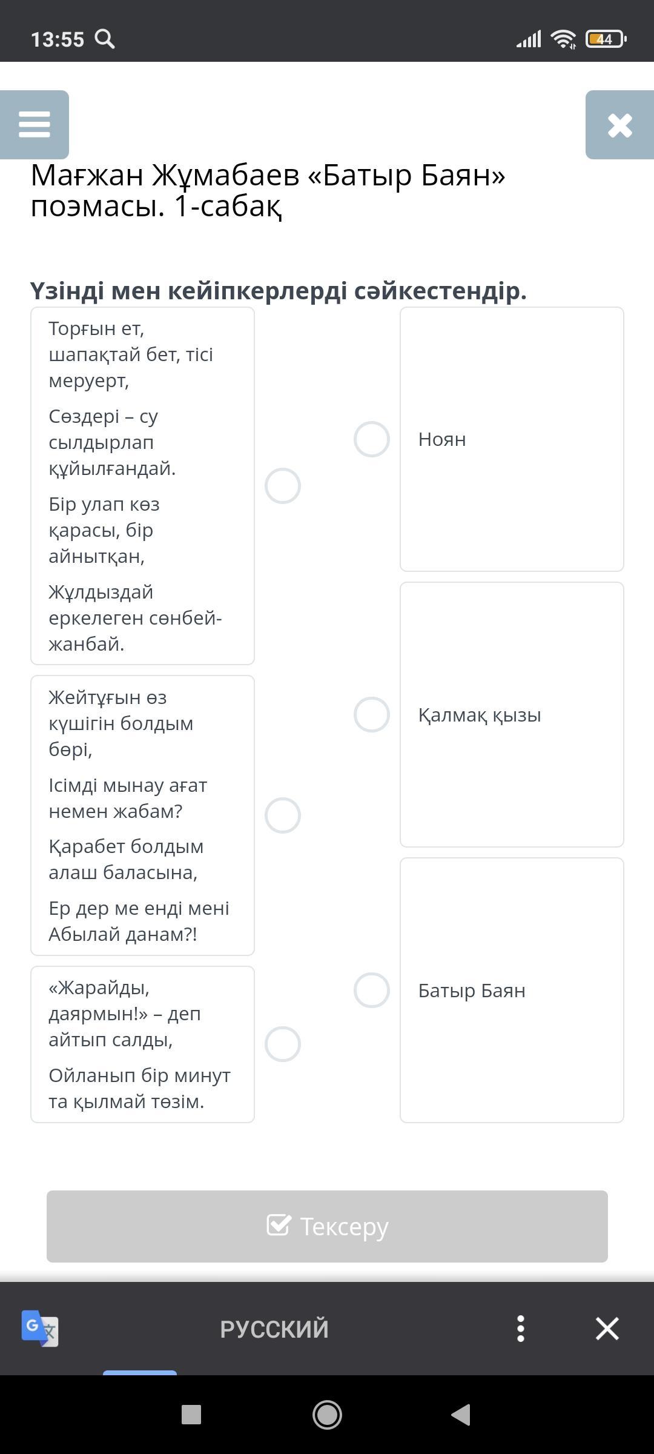The width and height of the screenshot is (654, 1454).
Task: Close the lesson with X button
Action: point(619,125)
